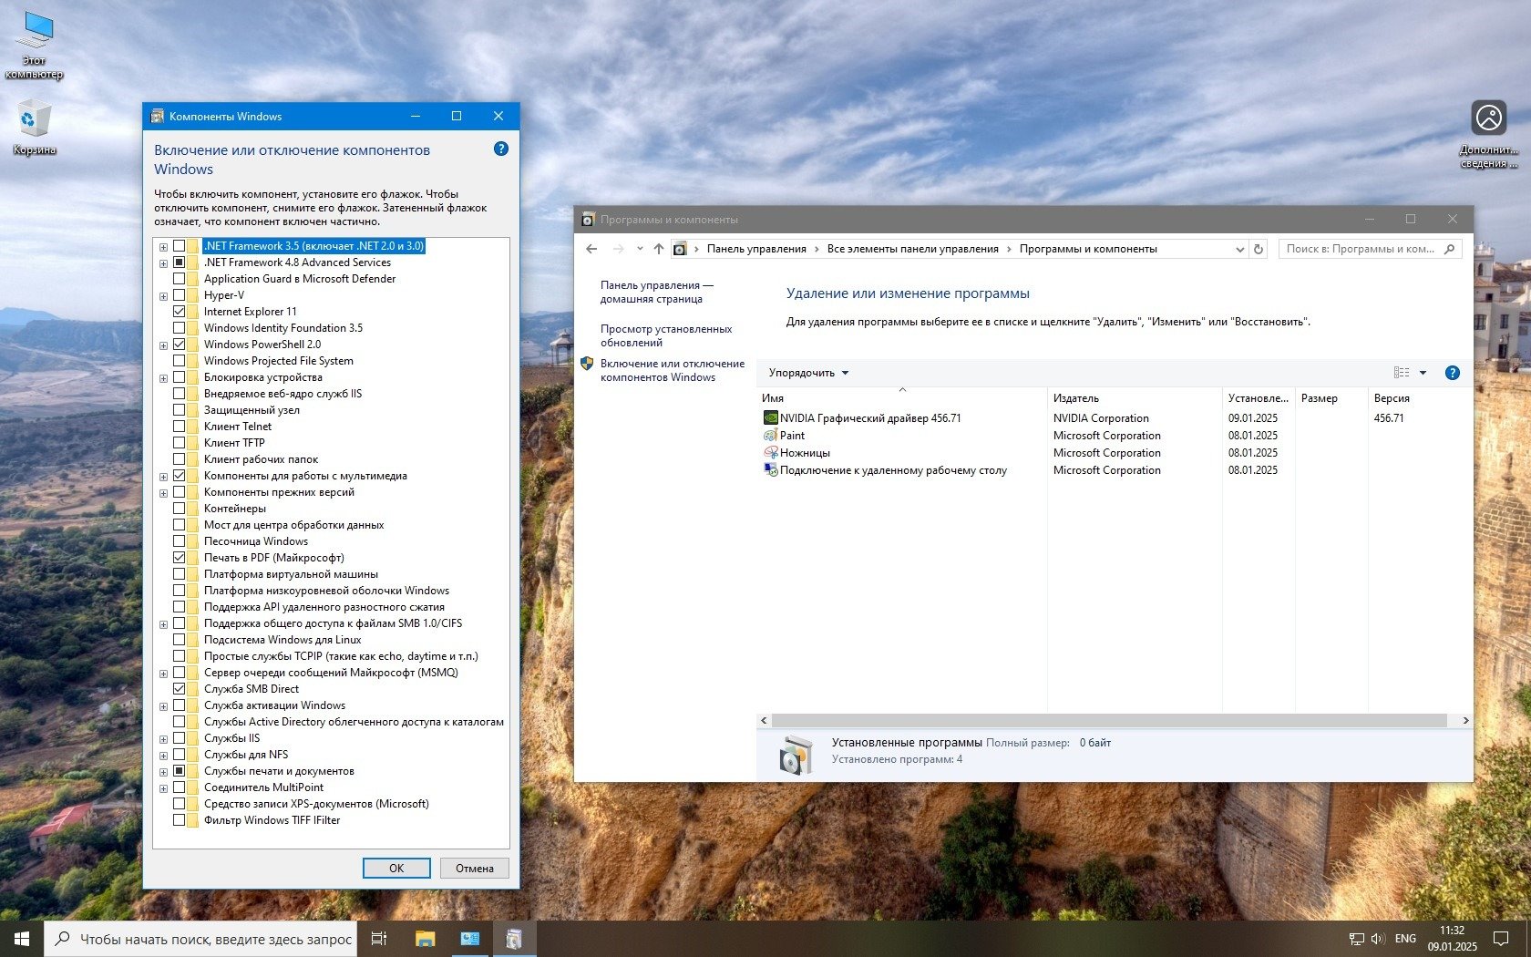Open the installed updates view link

(665, 335)
